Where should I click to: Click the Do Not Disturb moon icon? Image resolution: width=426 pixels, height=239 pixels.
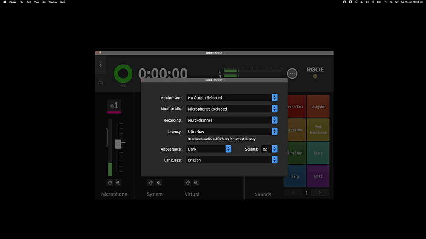coord(362,2)
